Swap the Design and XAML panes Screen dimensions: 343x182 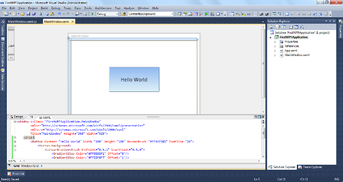(x=32, y=117)
